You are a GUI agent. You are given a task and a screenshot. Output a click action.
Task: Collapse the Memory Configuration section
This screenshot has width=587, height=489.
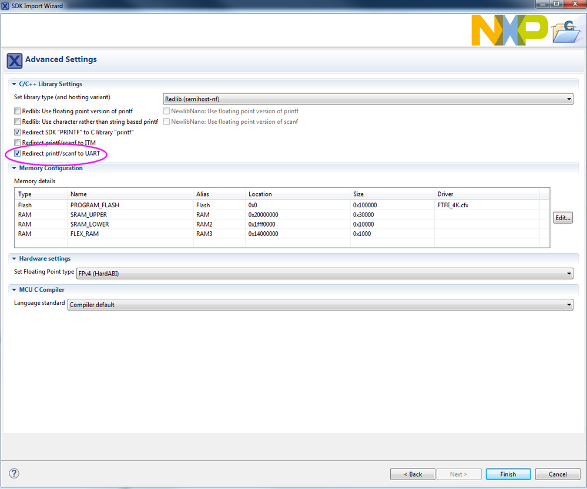pos(14,168)
